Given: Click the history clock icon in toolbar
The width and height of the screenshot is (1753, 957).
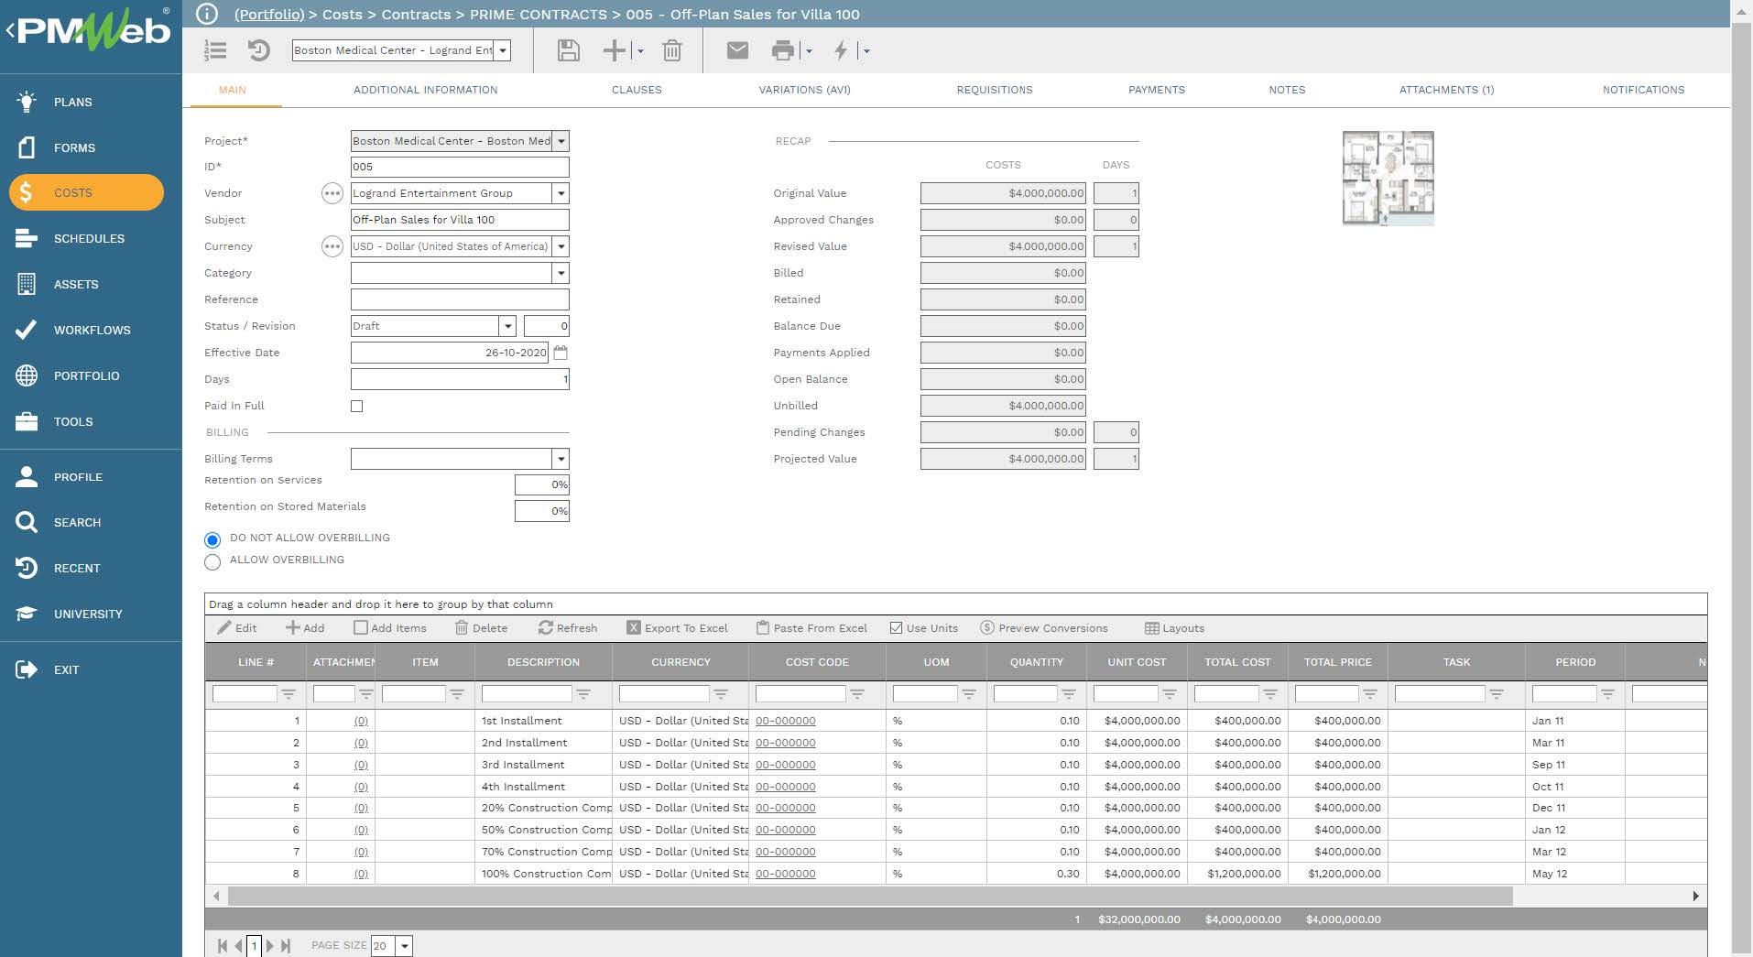Looking at the screenshot, I should tap(259, 50).
